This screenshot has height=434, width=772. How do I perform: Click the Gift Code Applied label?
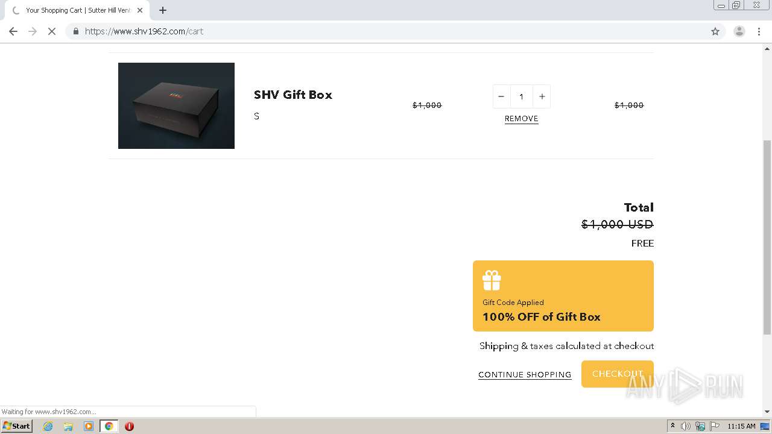click(513, 303)
